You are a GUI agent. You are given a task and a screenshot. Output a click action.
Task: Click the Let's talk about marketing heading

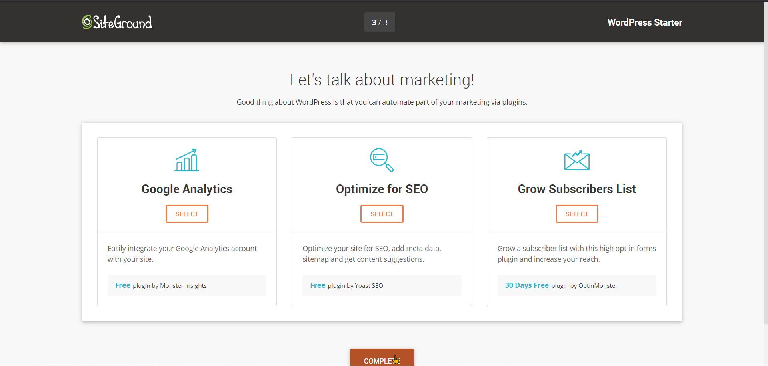coord(382,80)
